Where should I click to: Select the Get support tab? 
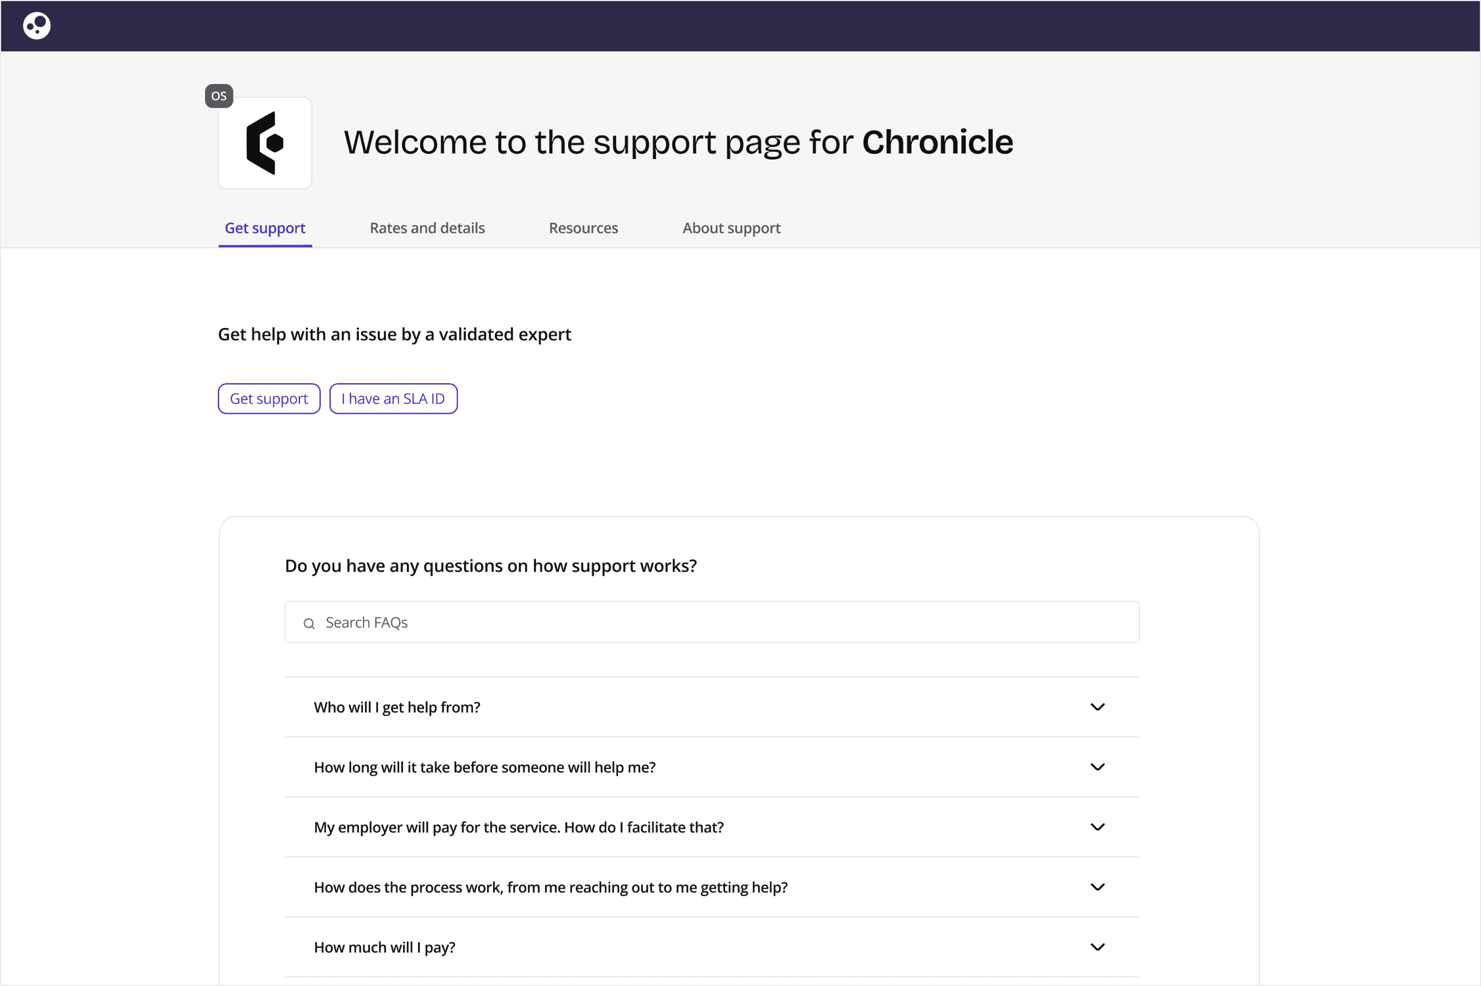[265, 228]
